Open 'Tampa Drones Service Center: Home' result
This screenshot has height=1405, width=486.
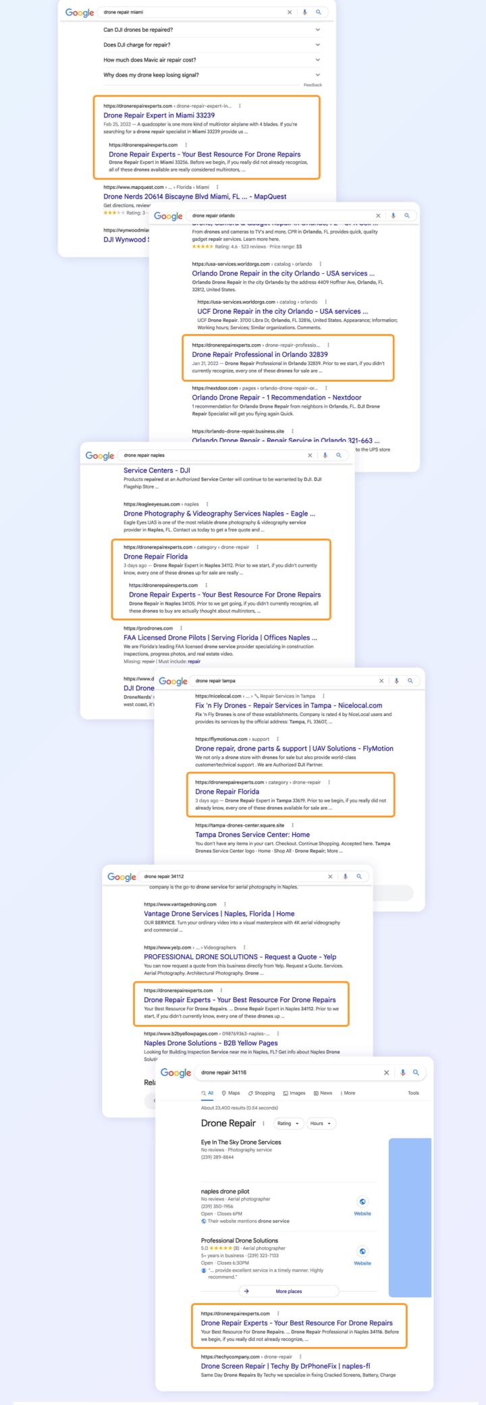(x=252, y=835)
